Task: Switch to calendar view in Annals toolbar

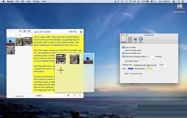Action: click(x=29, y=31)
